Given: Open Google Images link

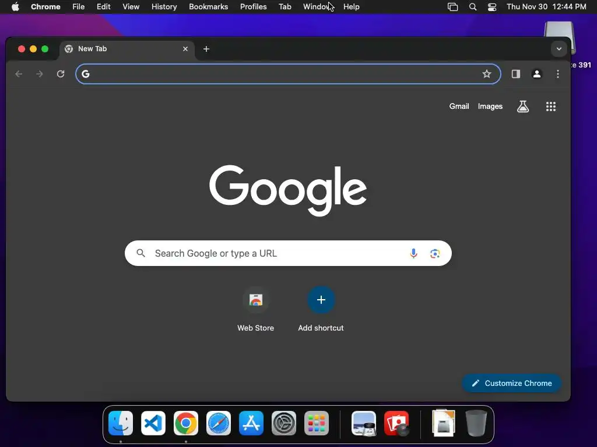Looking at the screenshot, I should click(x=490, y=107).
